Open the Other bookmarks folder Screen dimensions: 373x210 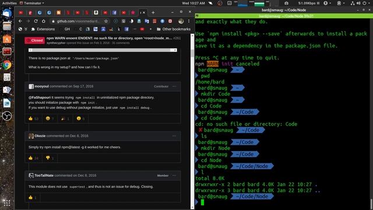pos(174,29)
